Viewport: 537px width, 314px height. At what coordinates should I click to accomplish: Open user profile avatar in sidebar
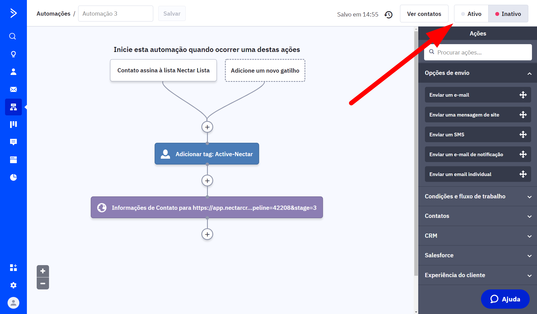pyautogui.click(x=13, y=303)
